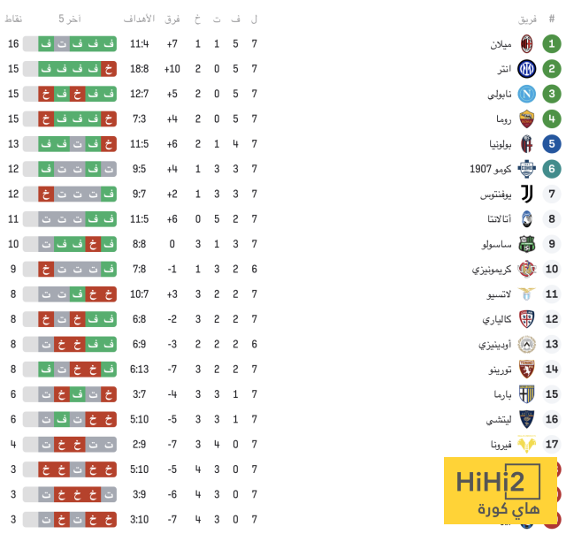Click the آخر 5 column header
566x534 pixels.
[x=70, y=19]
